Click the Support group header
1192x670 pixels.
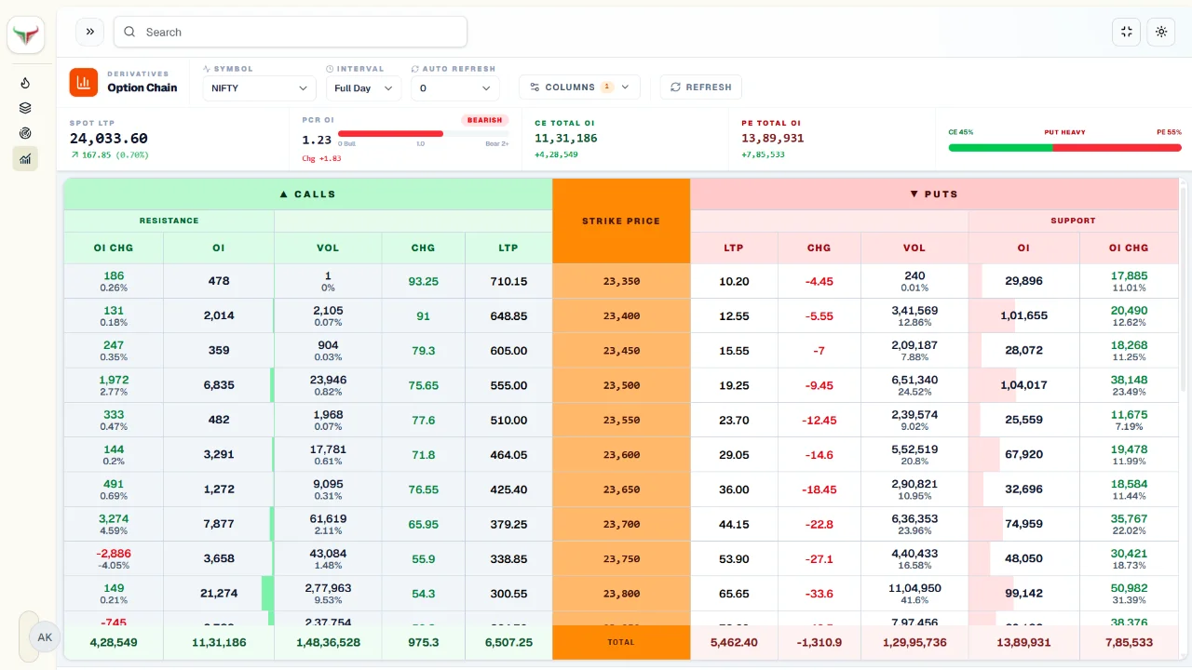pyautogui.click(x=1074, y=221)
